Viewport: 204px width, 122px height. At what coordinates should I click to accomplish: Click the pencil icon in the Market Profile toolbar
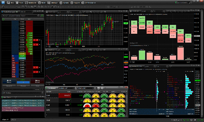[x=171, y=66]
